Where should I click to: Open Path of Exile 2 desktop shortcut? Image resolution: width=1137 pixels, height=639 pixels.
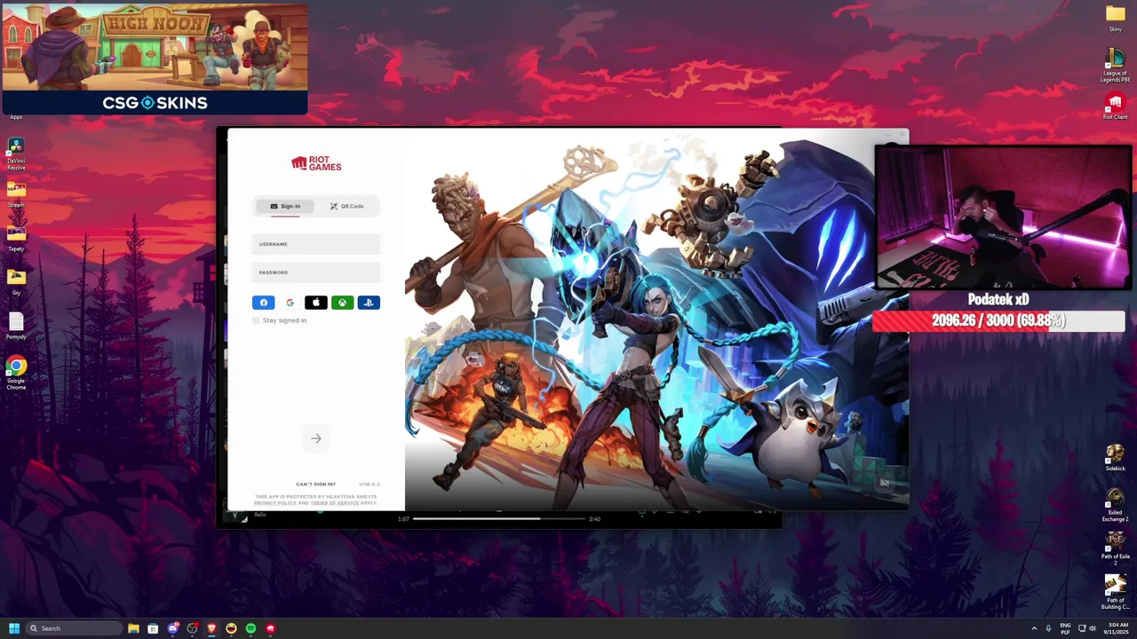click(1115, 550)
